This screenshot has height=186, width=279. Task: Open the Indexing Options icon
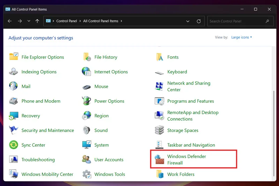click(x=14, y=72)
